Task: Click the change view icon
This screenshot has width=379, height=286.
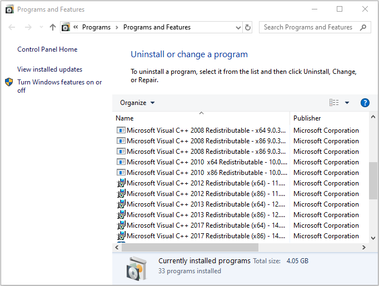Action: pyautogui.click(x=334, y=103)
